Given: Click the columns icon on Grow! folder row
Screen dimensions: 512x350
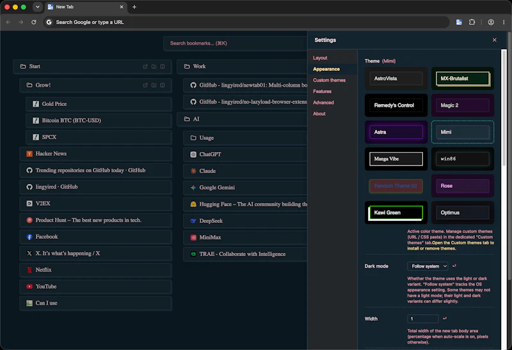Looking at the screenshot, I should pos(163,86).
